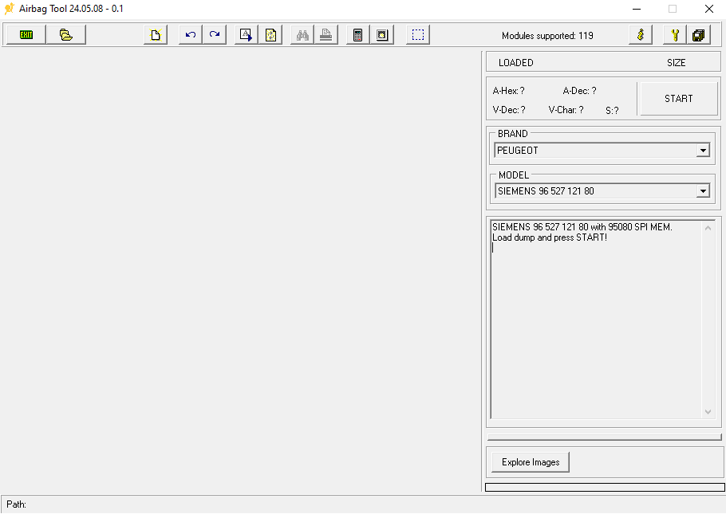
Task: Expand the BRAND dropdown arrow
Action: (704, 151)
